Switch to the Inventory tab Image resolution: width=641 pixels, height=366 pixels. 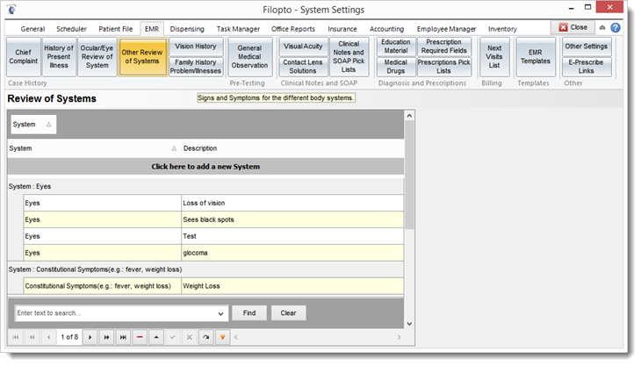tap(502, 29)
